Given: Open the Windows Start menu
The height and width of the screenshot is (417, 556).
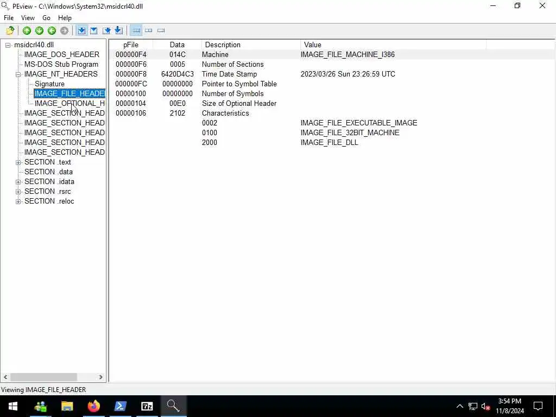Looking at the screenshot, I should (x=13, y=406).
